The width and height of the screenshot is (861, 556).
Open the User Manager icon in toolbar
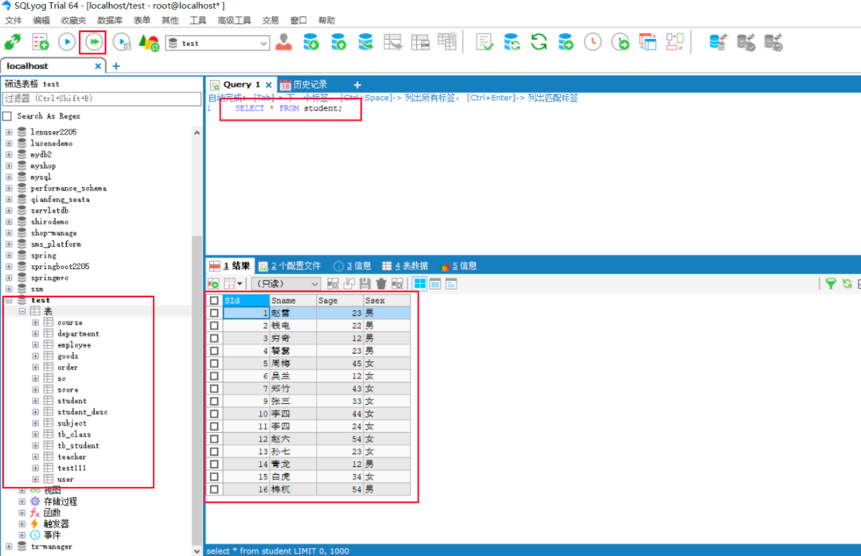click(283, 42)
